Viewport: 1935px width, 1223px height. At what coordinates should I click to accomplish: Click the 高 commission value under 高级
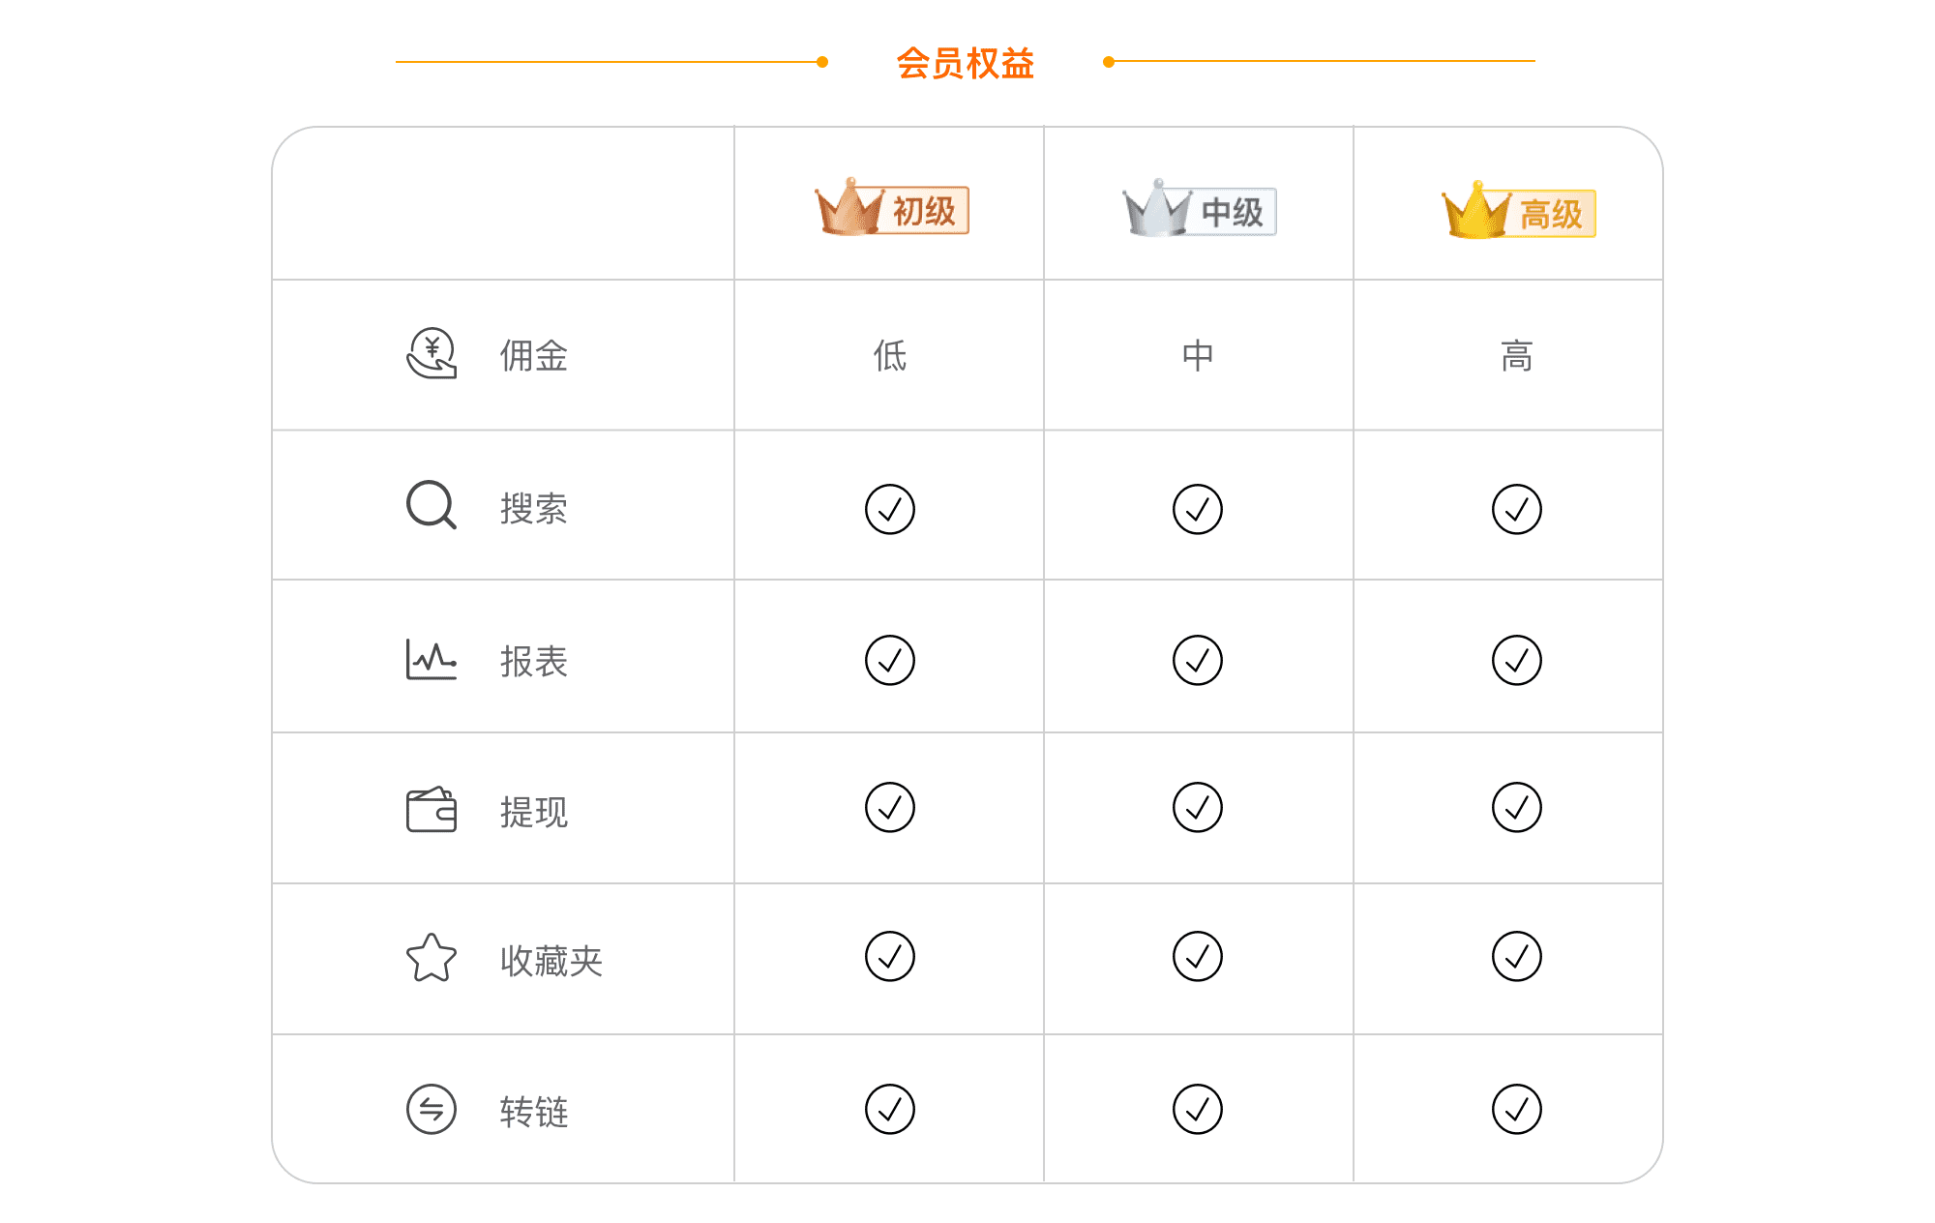pos(1516,355)
